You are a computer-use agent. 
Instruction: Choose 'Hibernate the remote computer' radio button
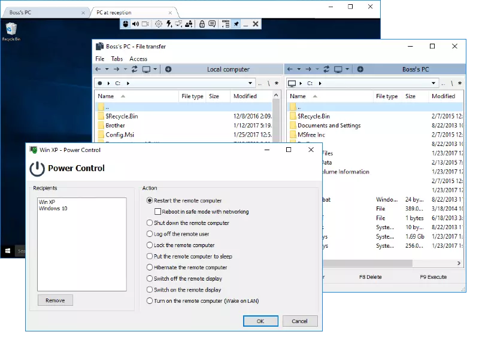click(x=150, y=267)
